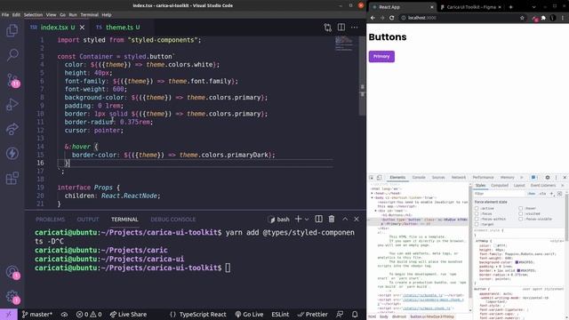Open Run and Debug view
Screen dimensions: 569x320
[12, 105]
